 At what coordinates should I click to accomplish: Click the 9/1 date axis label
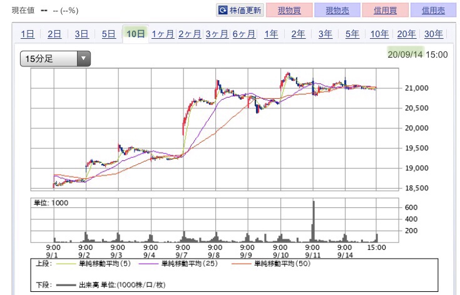click(52, 255)
